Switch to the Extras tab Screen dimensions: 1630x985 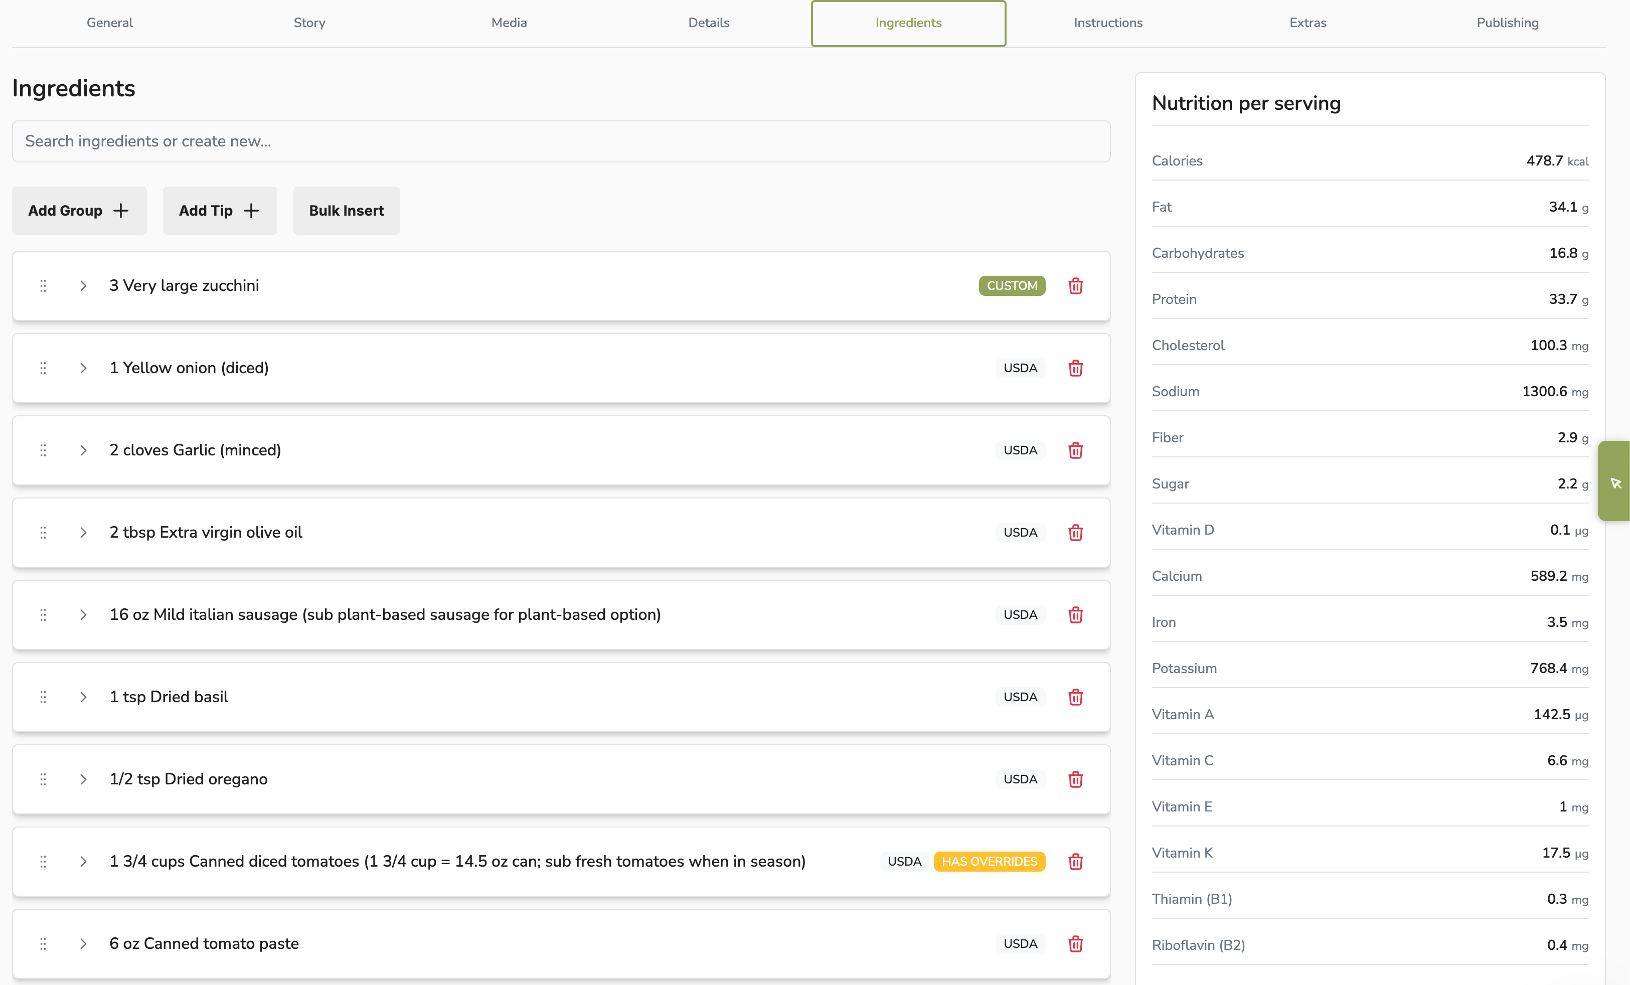pos(1308,23)
